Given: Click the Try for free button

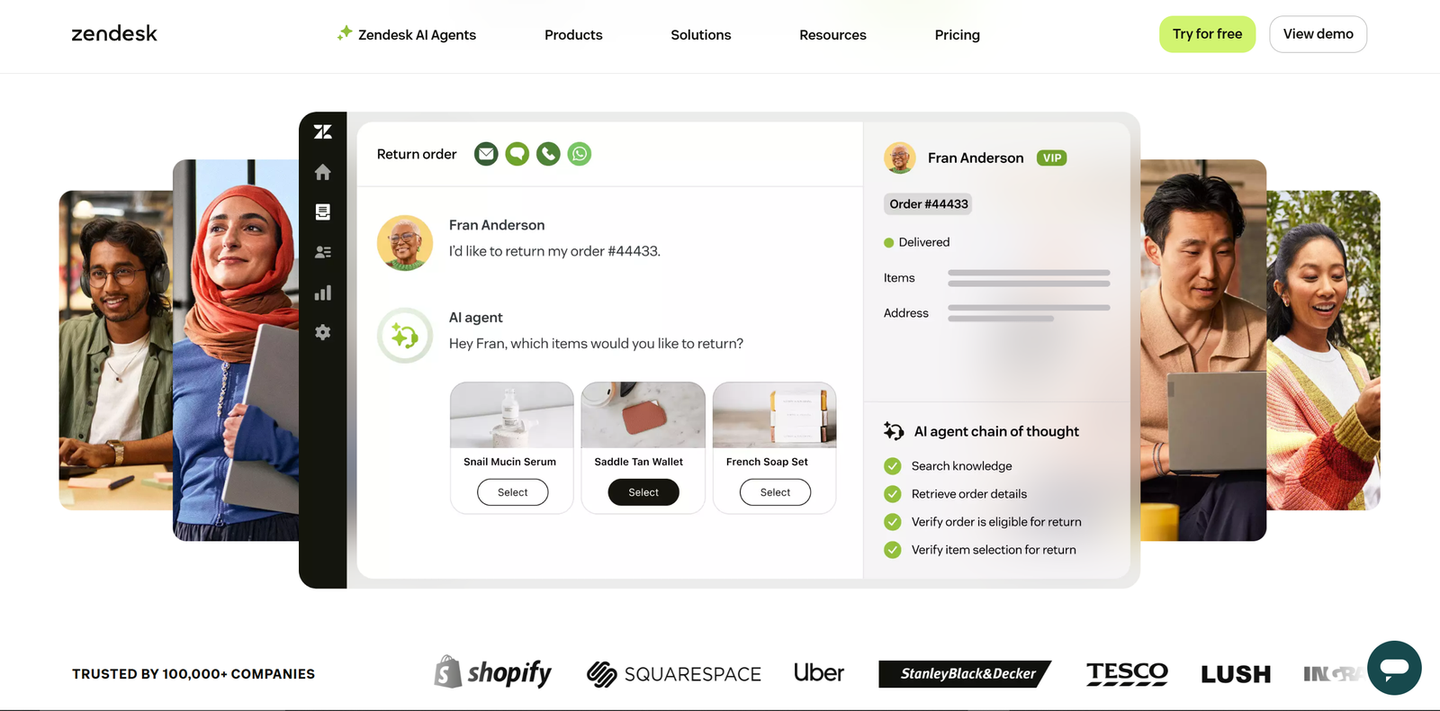Looking at the screenshot, I should click(1207, 34).
